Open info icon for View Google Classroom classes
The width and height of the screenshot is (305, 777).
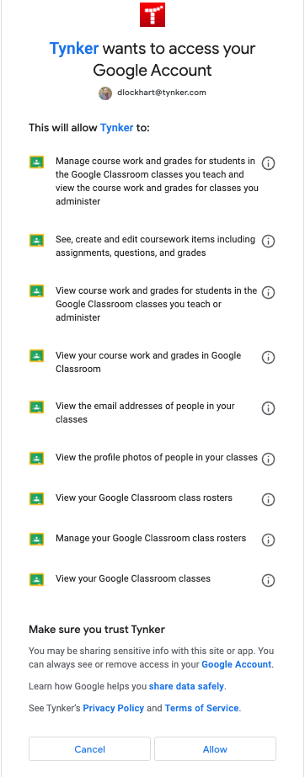268,580
